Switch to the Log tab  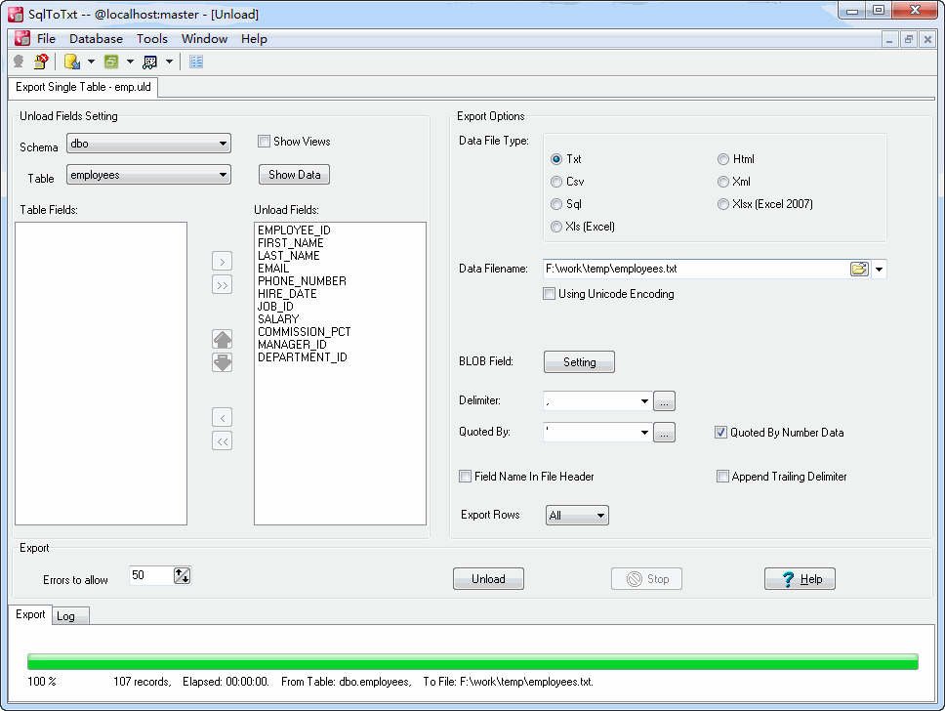pyautogui.click(x=70, y=616)
